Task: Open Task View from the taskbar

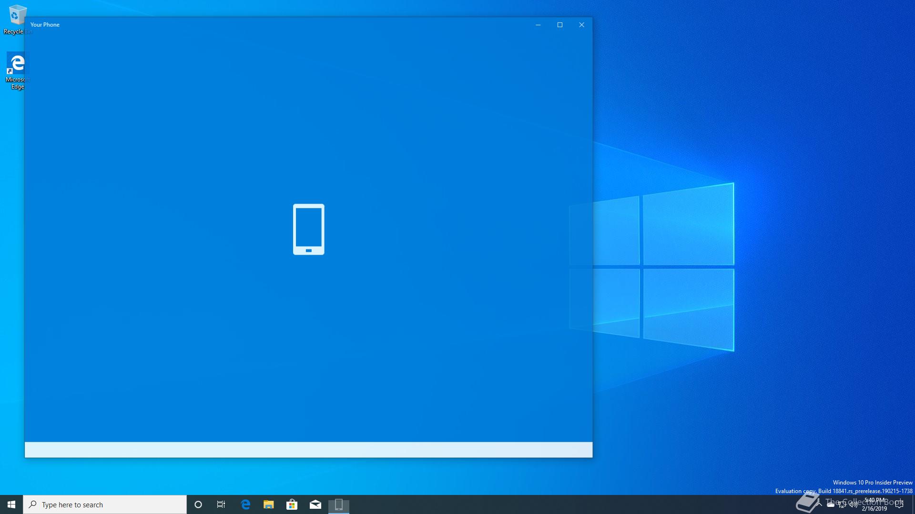Action: pyautogui.click(x=221, y=504)
